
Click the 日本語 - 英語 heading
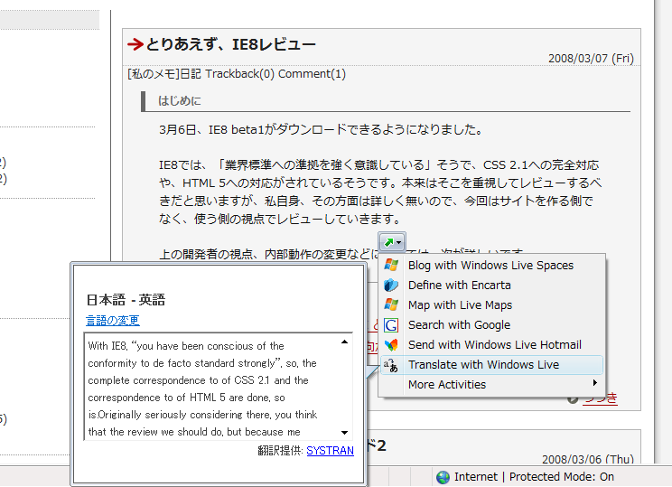click(126, 300)
